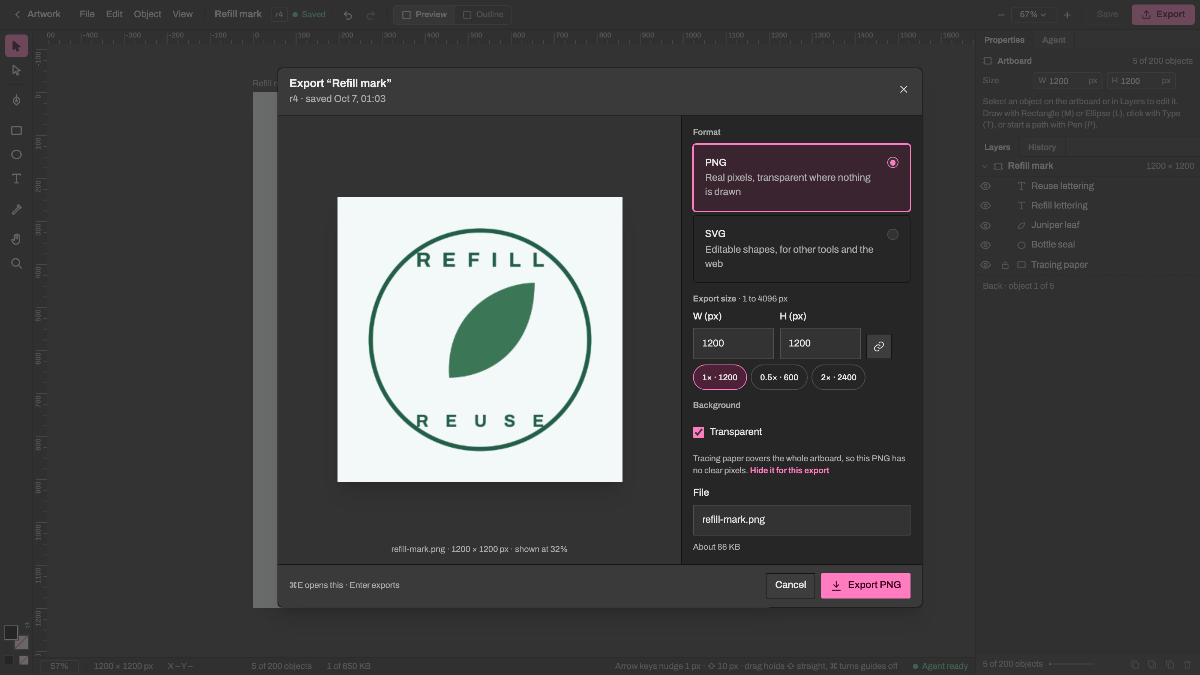Choose the 2× · 2400 size preset
Viewport: 1200px width, 675px height.
pos(838,377)
